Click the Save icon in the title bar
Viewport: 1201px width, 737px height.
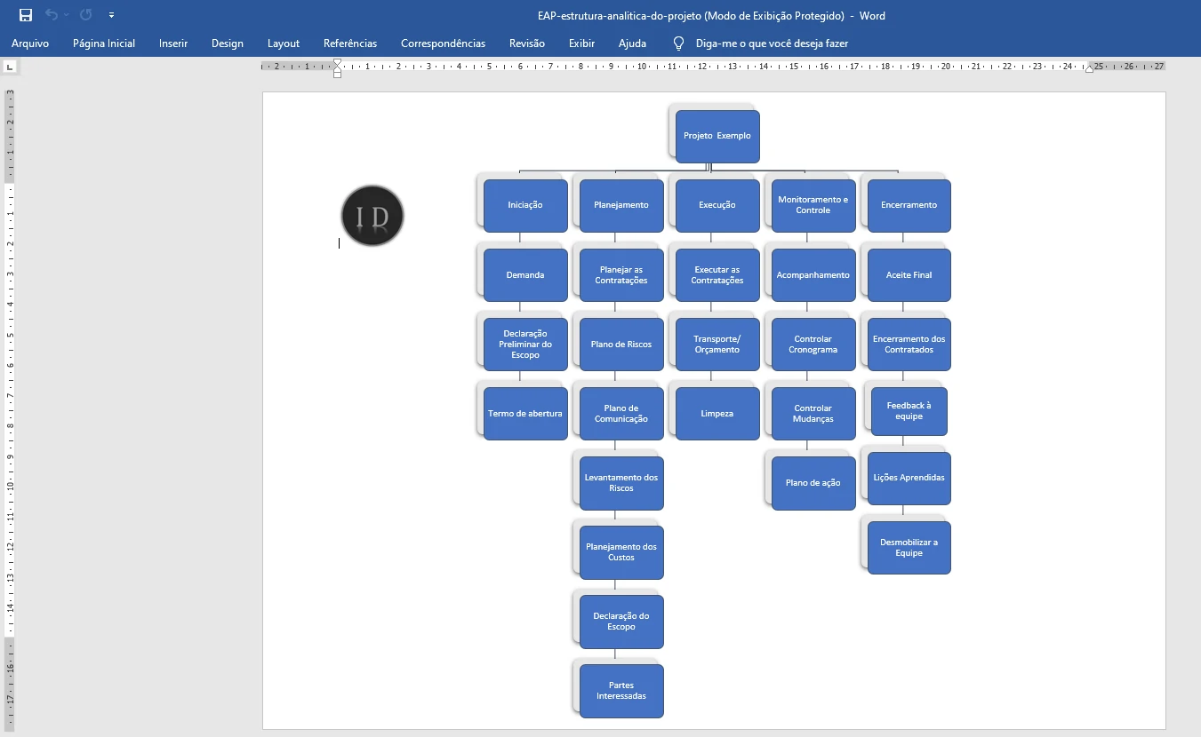pyautogui.click(x=26, y=15)
